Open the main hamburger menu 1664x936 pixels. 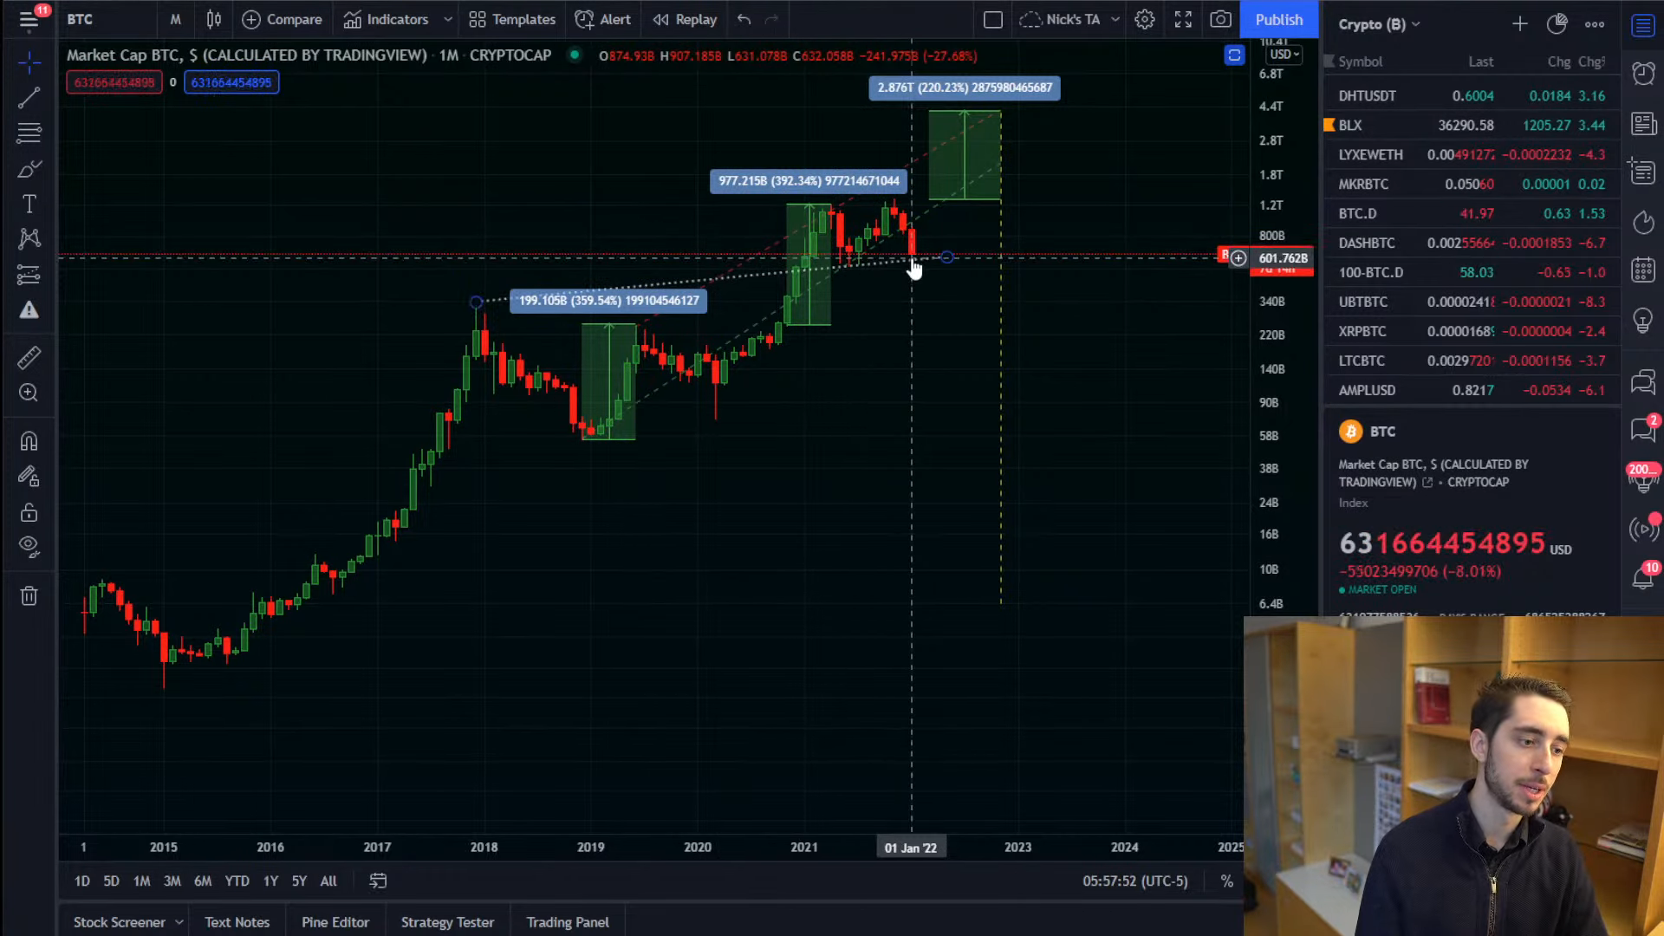[x=29, y=19]
